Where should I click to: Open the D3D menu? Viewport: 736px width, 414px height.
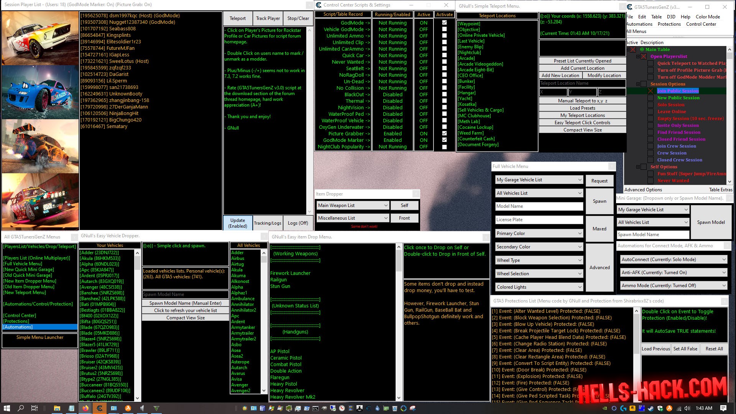click(671, 17)
